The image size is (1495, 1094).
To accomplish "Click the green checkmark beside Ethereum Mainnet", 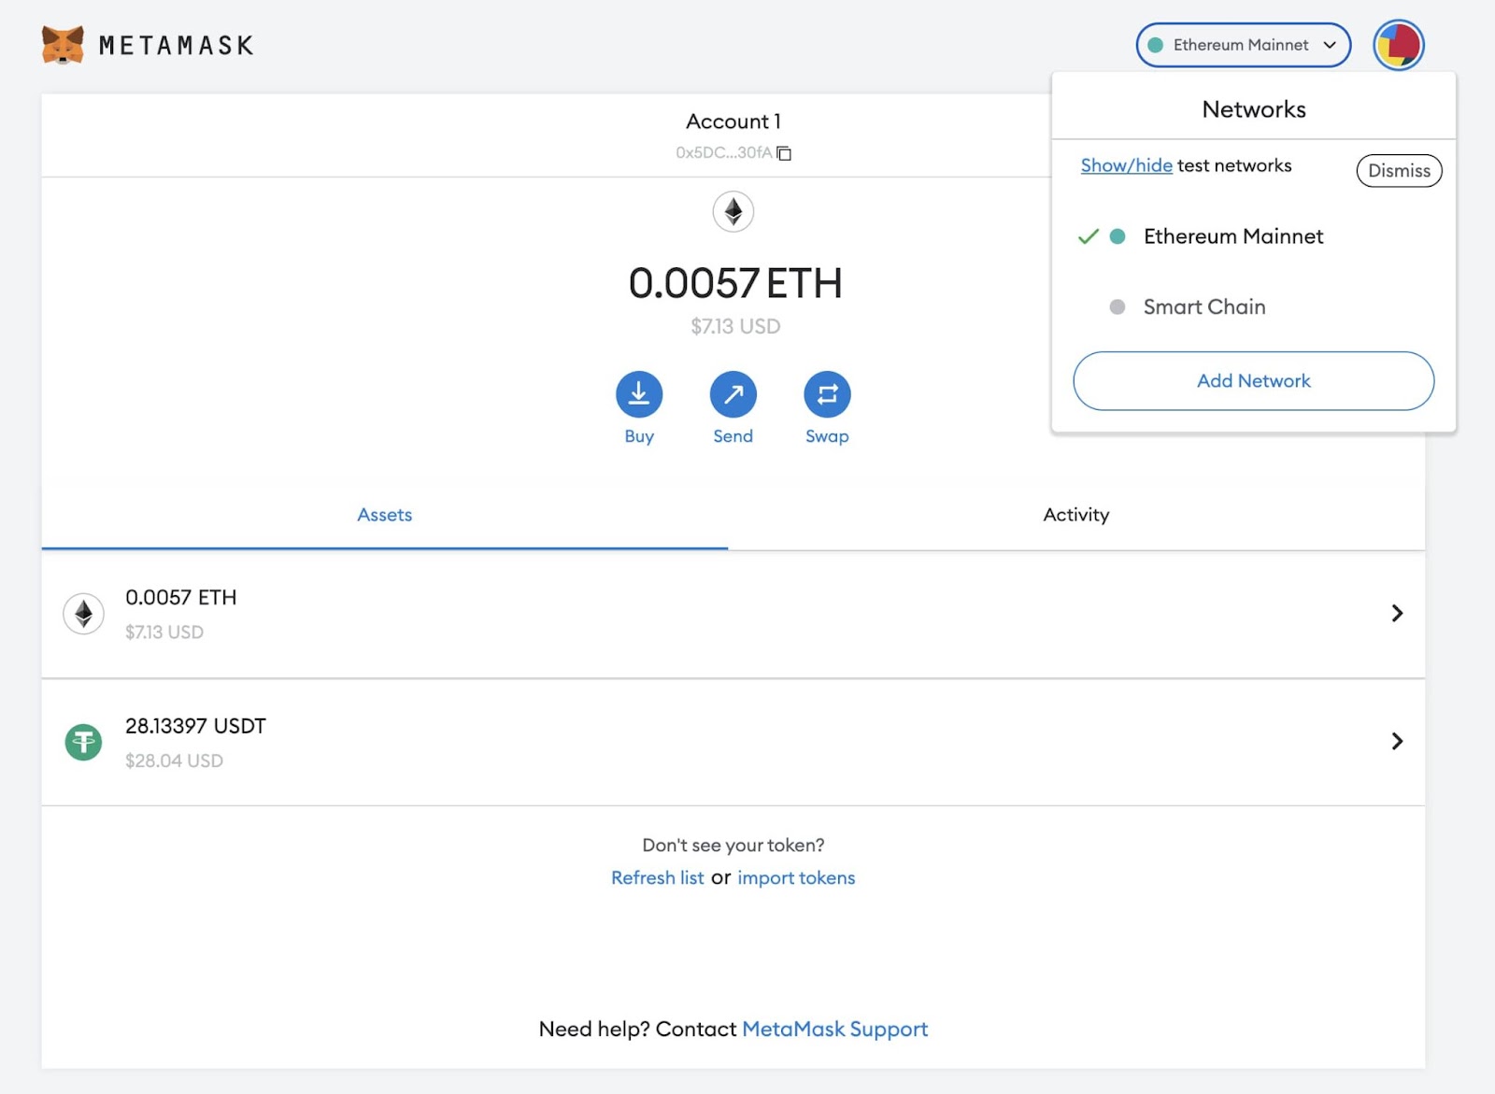I will pyautogui.click(x=1088, y=236).
